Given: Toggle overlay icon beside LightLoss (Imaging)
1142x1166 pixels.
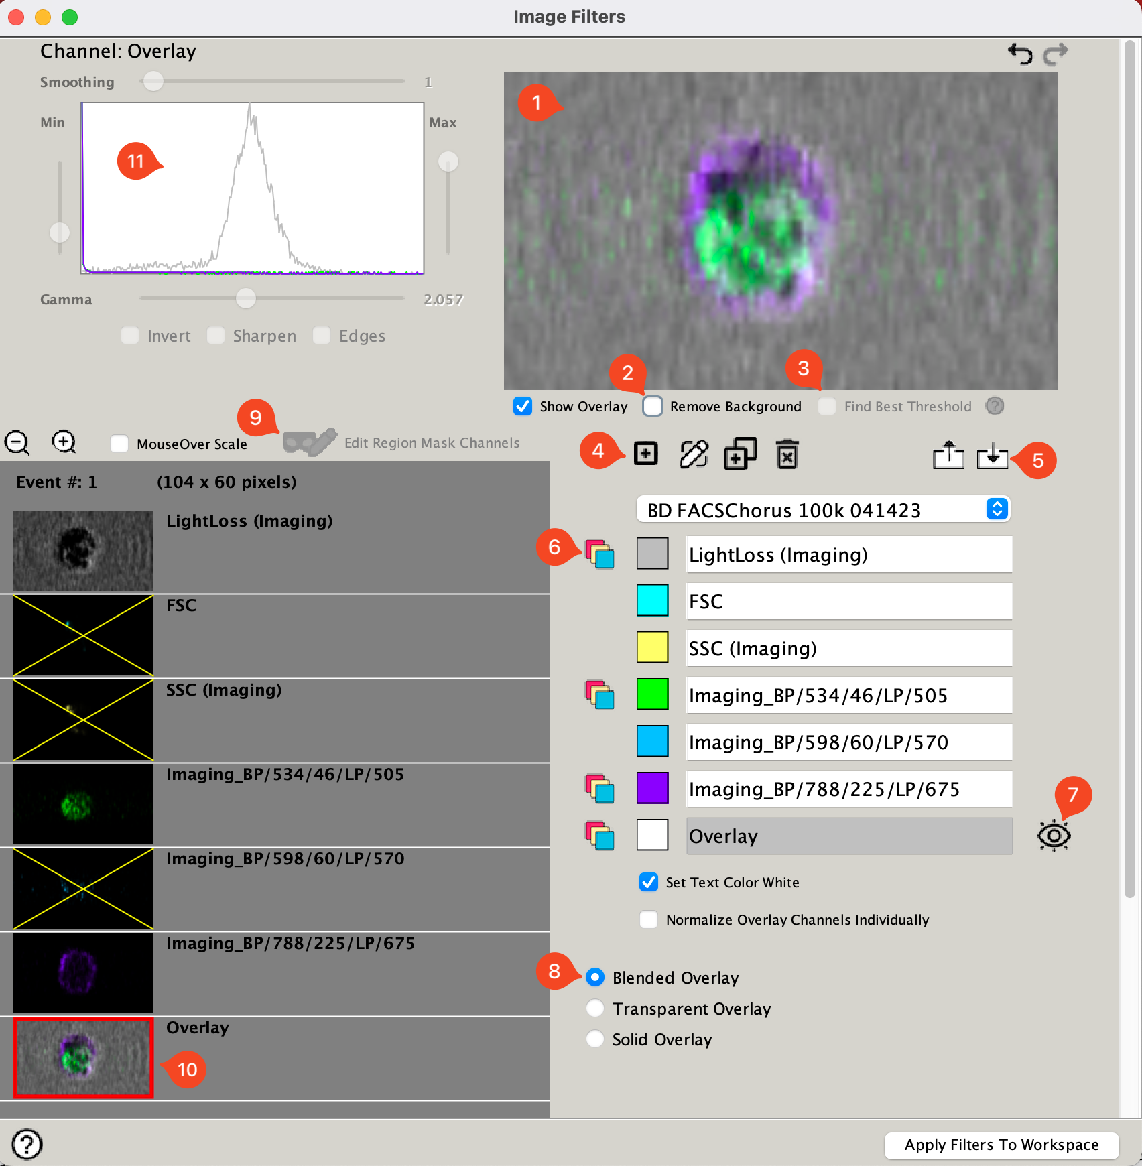Looking at the screenshot, I should 600,554.
